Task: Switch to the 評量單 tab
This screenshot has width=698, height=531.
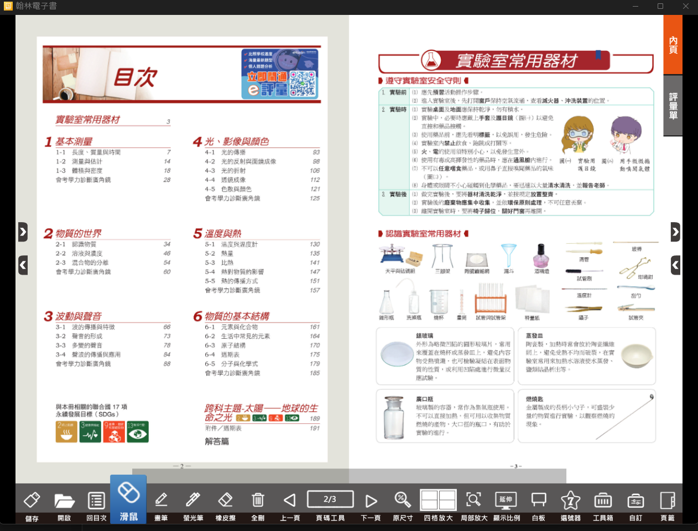Action: (x=673, y=106)
